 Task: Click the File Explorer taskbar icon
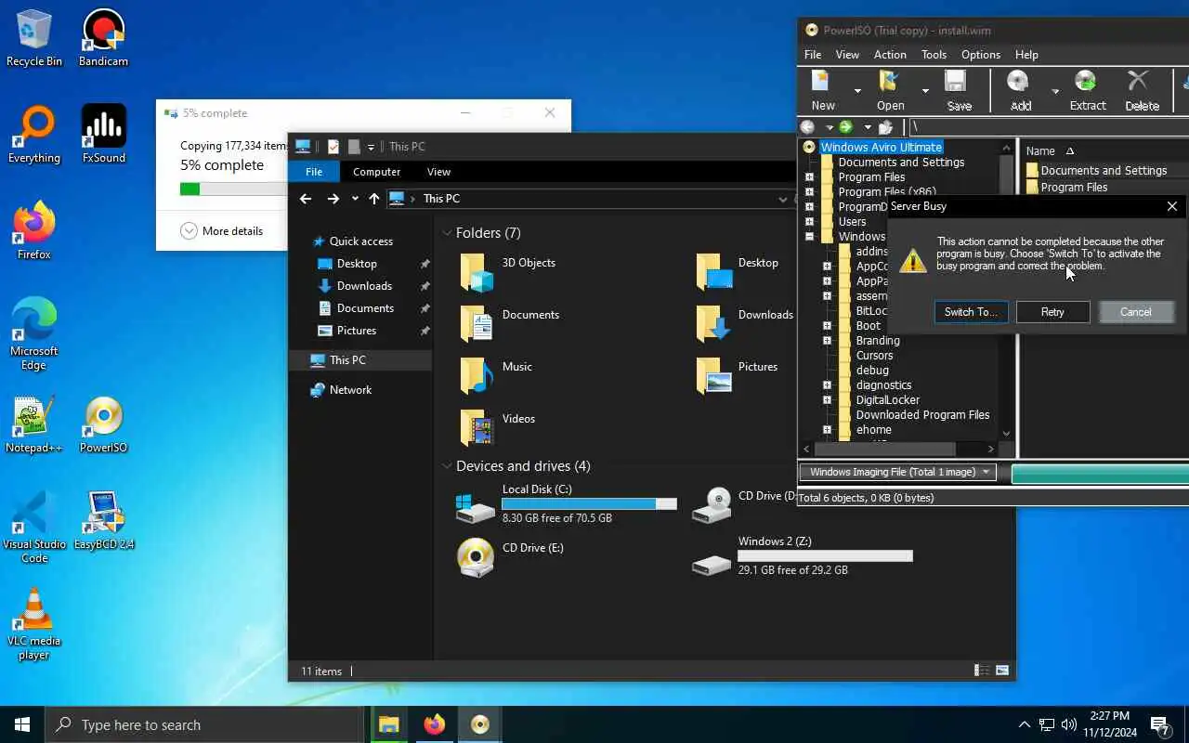click(388, 724)
